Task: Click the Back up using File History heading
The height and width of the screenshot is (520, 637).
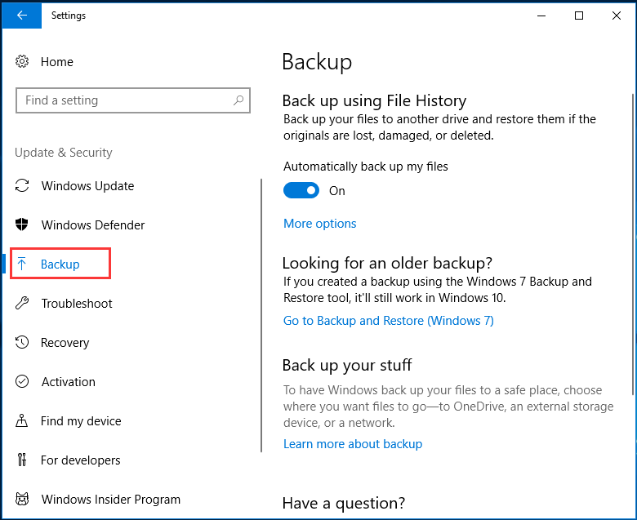Action: click(374, 100)
